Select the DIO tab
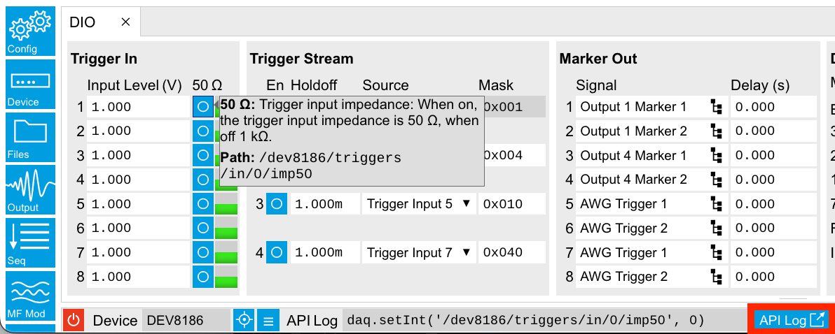Viewport: 835px width, 334px height. click(x=83, y=22)
